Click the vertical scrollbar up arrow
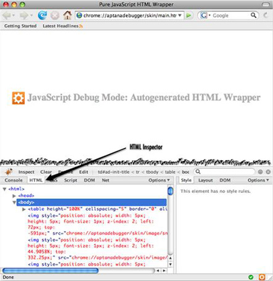This screenshot has height=281, width=273. click(170, 258)
